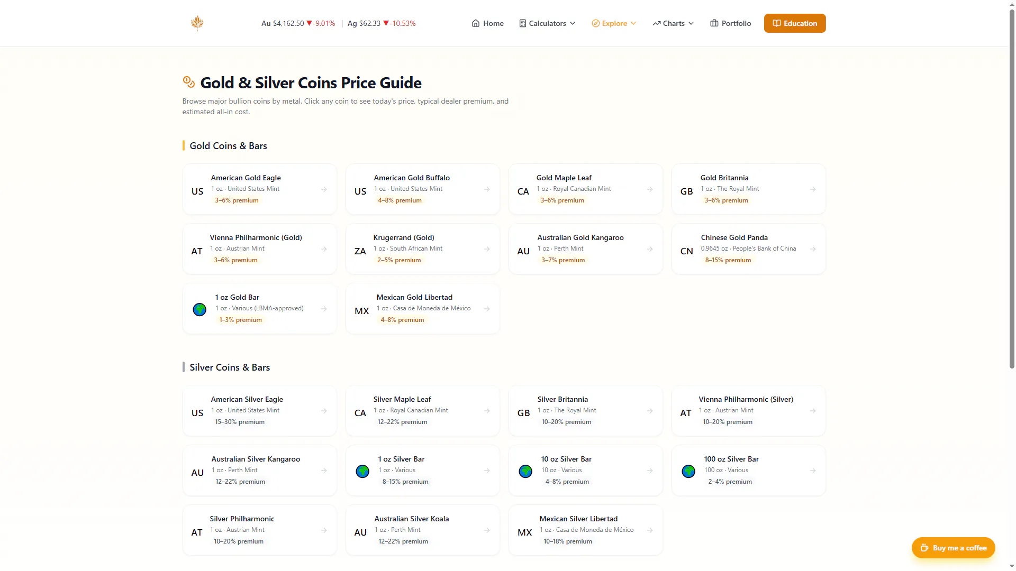This screenshot has width=1016, height=571.
Task: Click the 2–5% premium badge on Krugerrand
Action: coord(399,260)
